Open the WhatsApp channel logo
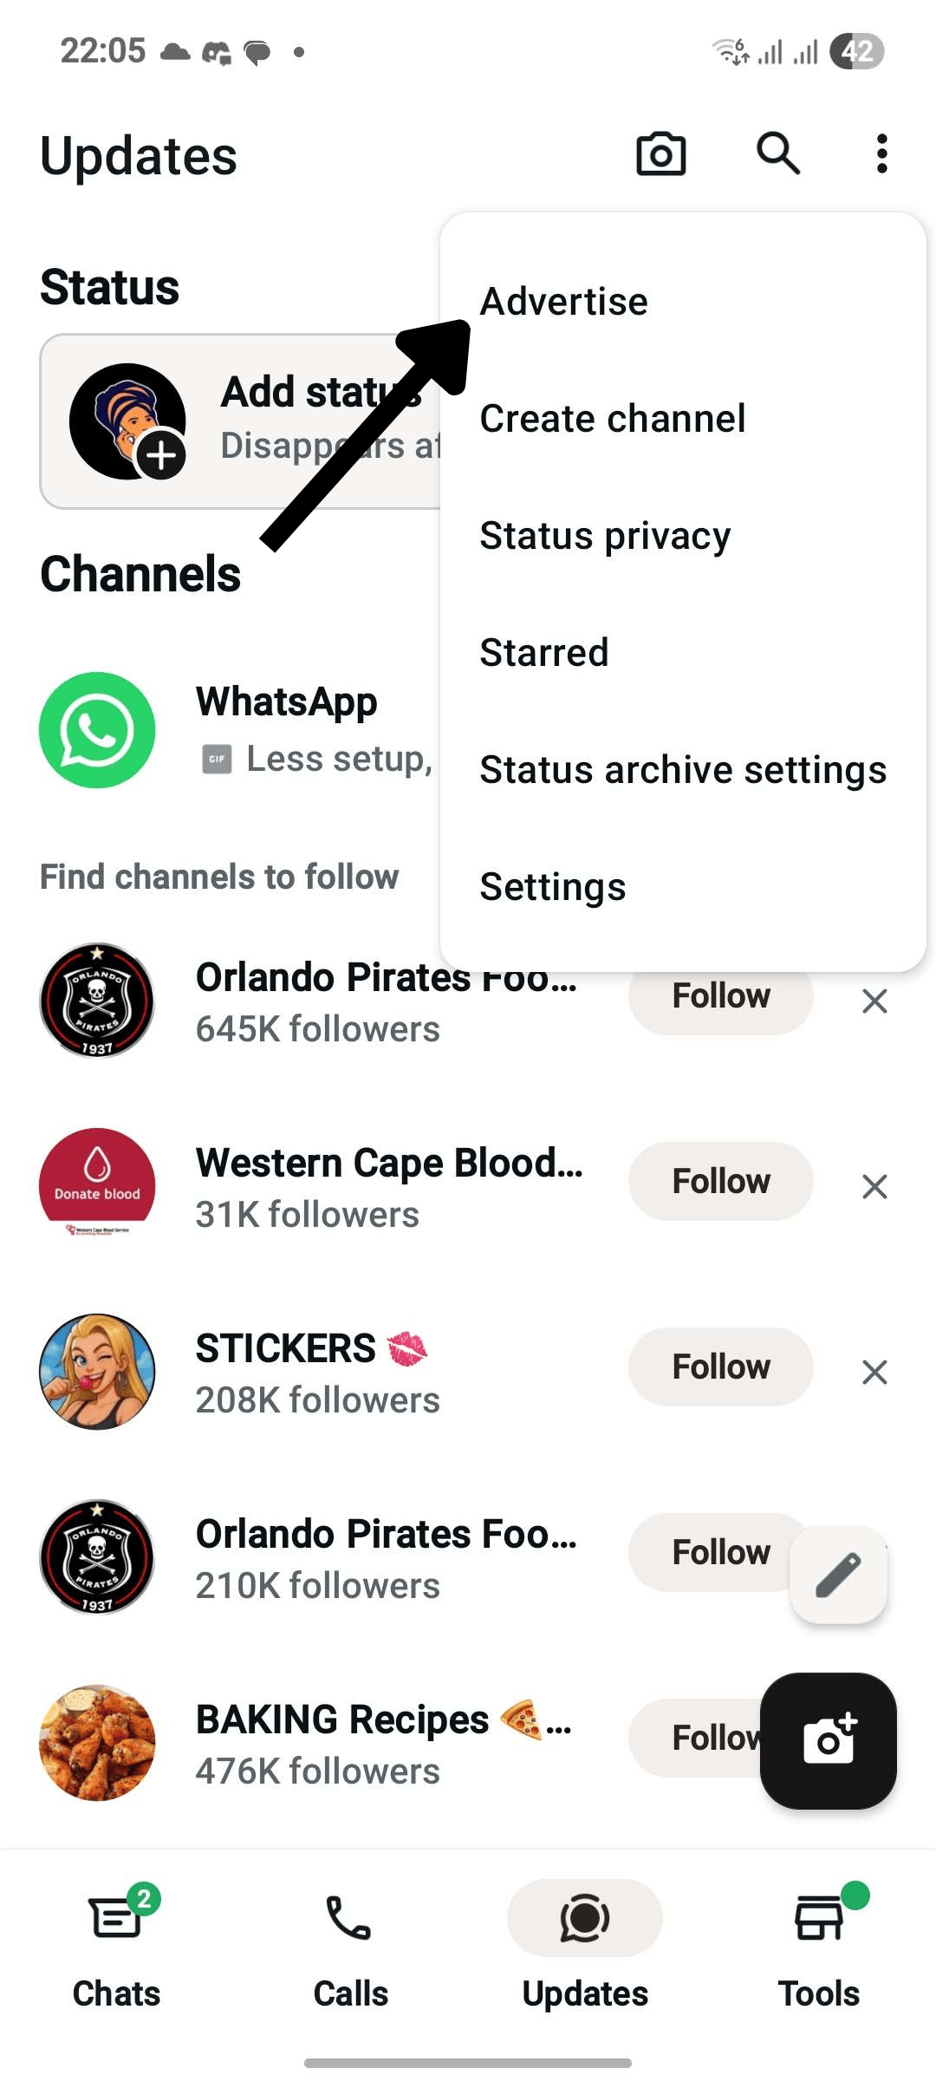 pos(97,730)
